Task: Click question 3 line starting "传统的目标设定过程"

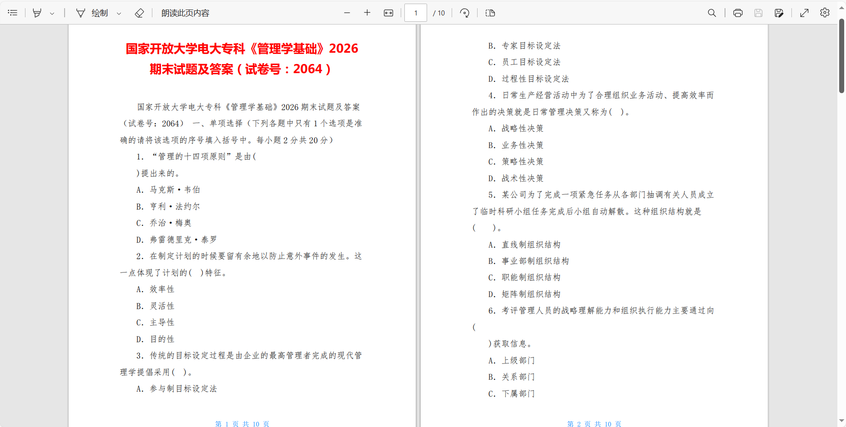Action: 249,356
